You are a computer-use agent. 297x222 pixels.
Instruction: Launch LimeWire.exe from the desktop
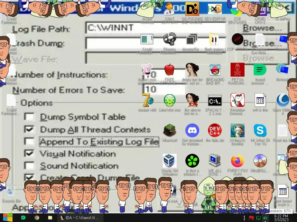169,100
